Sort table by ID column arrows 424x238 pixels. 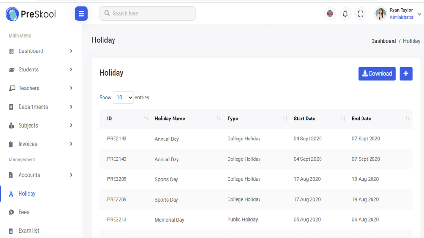pyautogui.click(x=146, y=119)
